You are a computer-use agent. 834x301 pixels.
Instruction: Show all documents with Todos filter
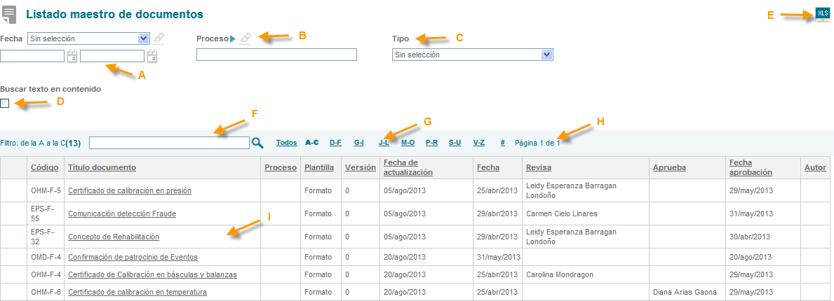[x=286, y=143]
